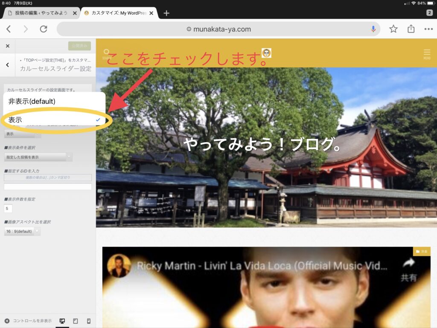Switch preview to mobile device icon
This screenshot has width=437, height=328.
pos(89,321)
